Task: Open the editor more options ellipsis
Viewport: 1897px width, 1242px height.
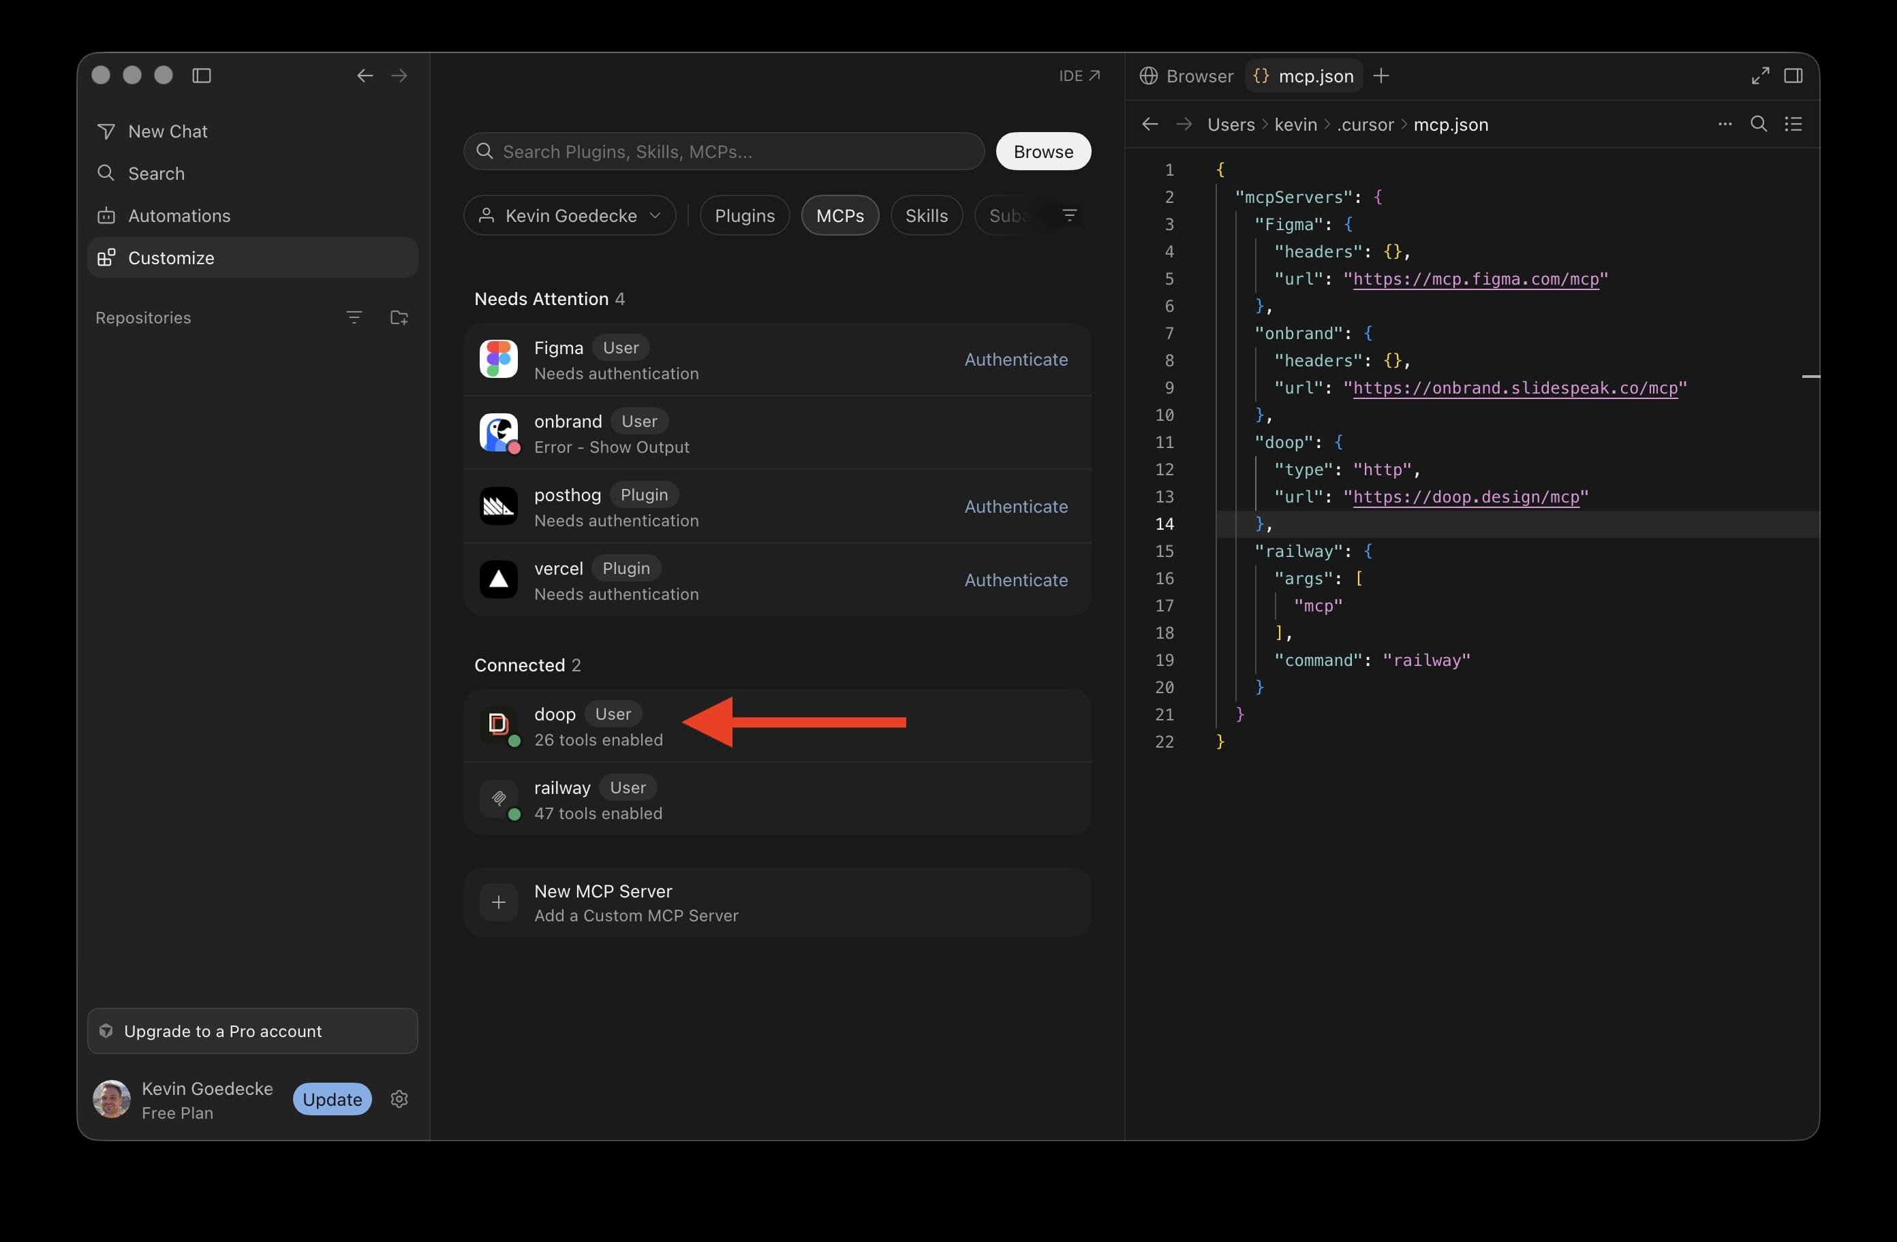Action: [1725, 125]
